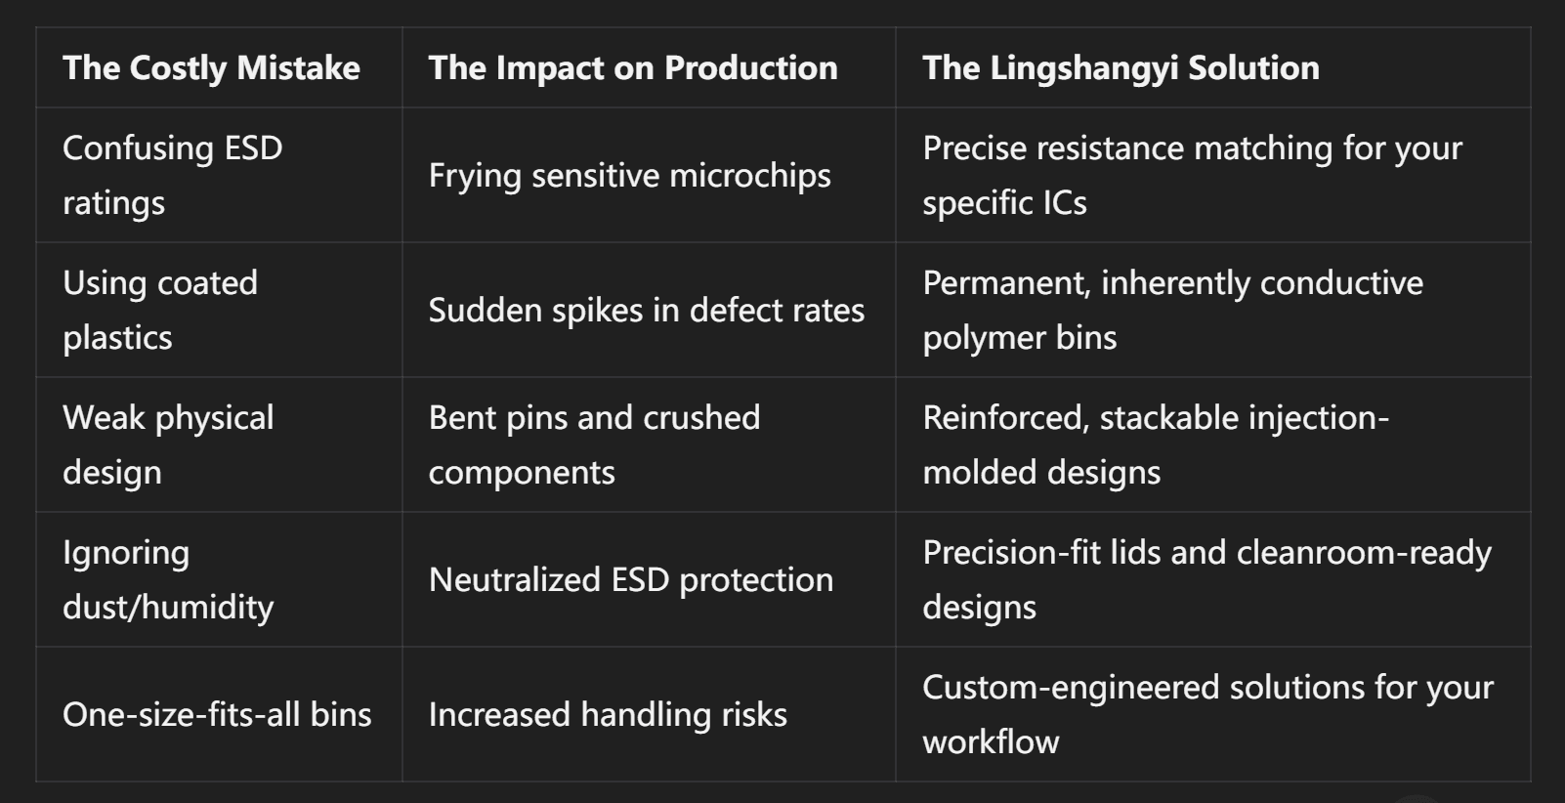Click 'Reinforced, stackable injection-molded designs' cell
Screen dimensions: 1565x803
coord(1155,444)
